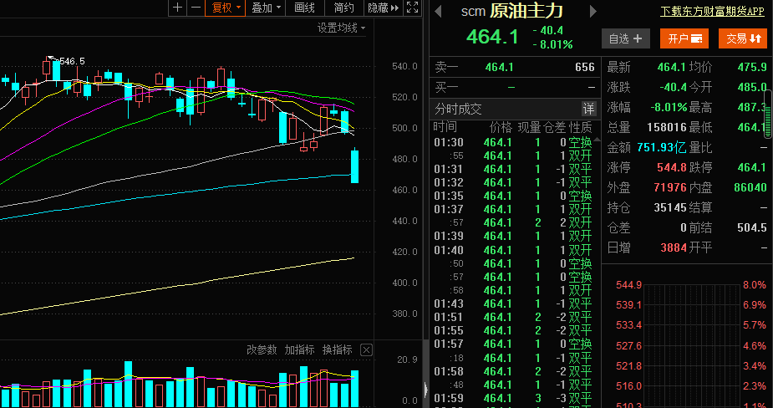Click the 540.0 price axis label

[404, 66]
